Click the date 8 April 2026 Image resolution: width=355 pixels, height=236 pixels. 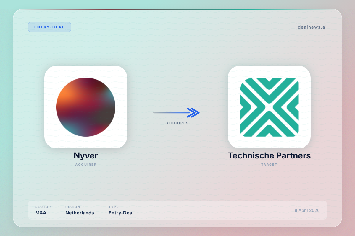pyautogui.click(x=307, y=210)
